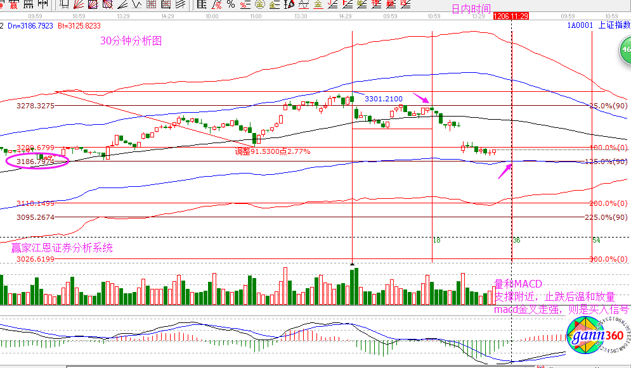Click the 100.0%(0) retracement label
The height and width of the screenshot is (368, 631).
click(x=608, y=148)
